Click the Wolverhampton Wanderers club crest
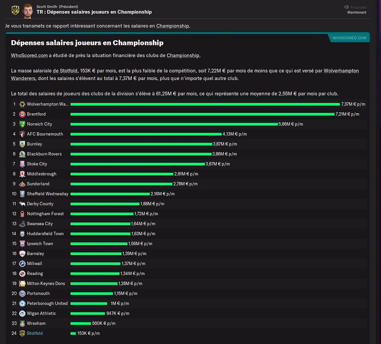Viewport: 381px width, 344px height. click(22, 104)
